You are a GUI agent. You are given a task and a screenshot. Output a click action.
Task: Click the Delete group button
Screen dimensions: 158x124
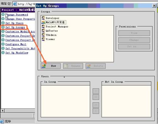pos(95,66)
